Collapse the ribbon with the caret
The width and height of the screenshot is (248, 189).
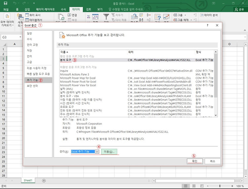click(x=245, y=30)
